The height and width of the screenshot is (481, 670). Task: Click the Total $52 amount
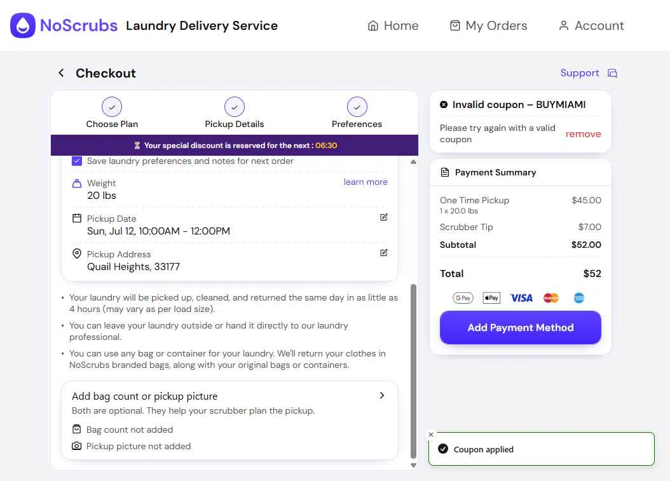coord(592,273)
